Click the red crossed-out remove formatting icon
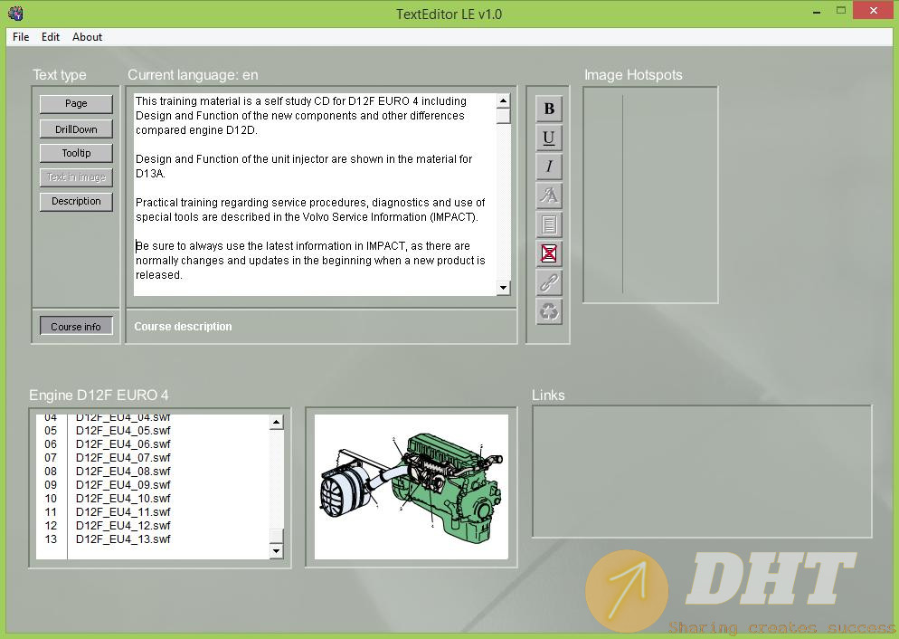Screen dimensions: 899x639 [549, 253]
